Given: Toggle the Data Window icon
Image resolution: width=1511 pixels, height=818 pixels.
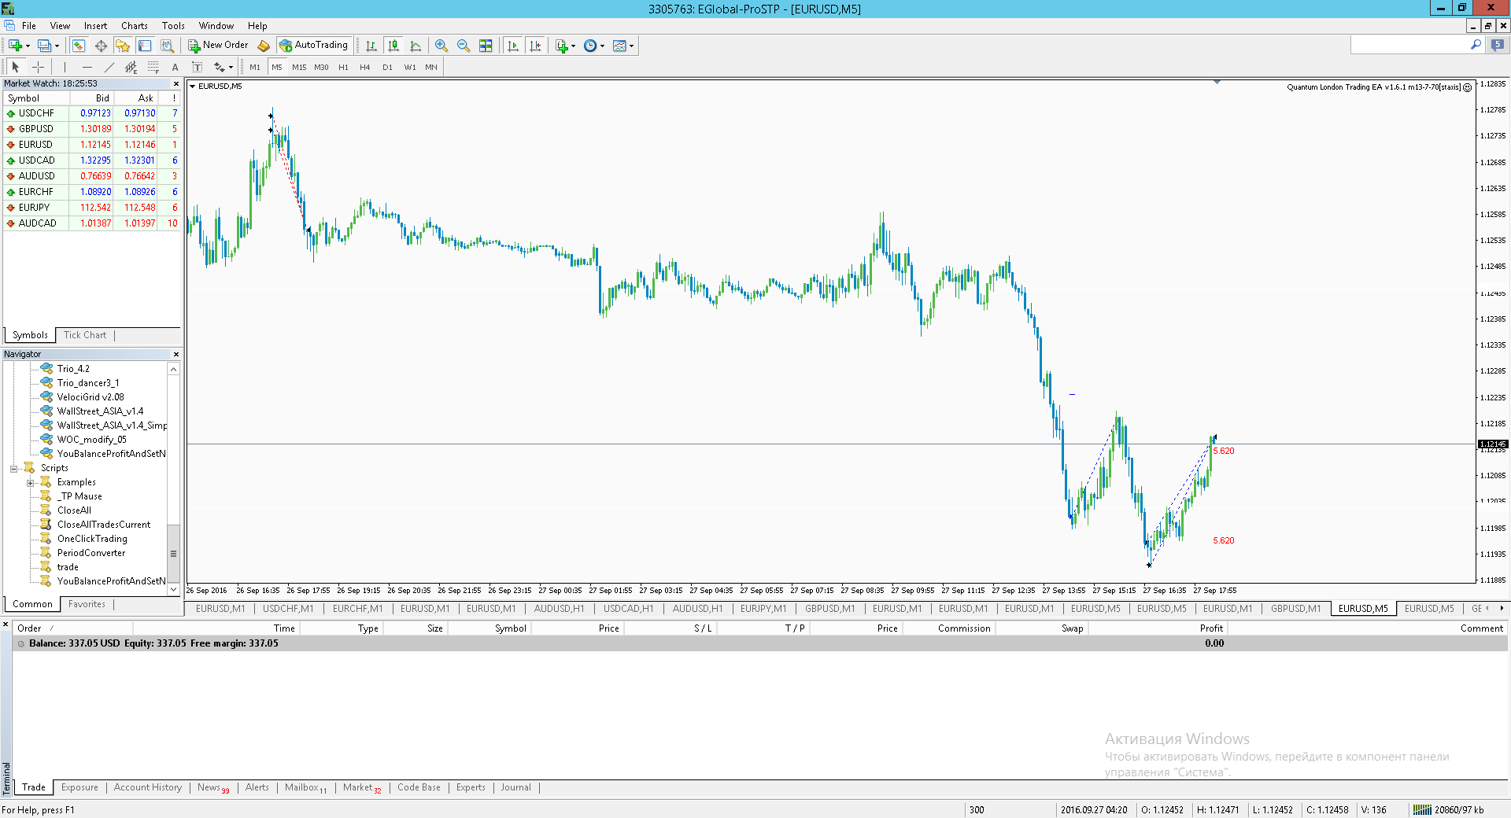Looking at the screenshot, I should [101, 46].
